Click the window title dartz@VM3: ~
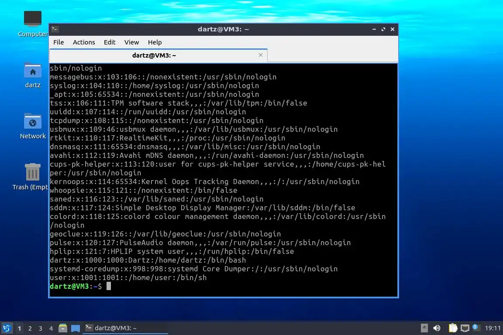Screen dimensions: 503x335 tap(223, 29)
